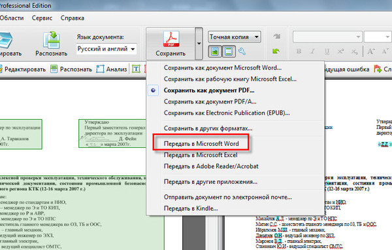392x250 pixels.
Task: Toggle the Bold formatting icon
Action: pyautogui.click(x=299, y=51)
